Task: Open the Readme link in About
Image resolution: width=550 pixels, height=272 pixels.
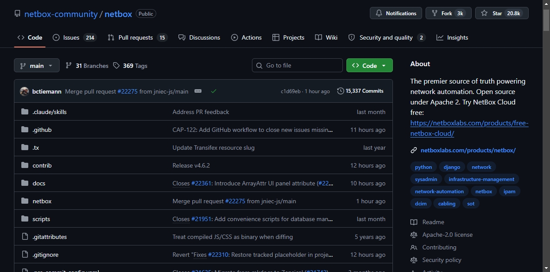Action: [x=427, y=222]
